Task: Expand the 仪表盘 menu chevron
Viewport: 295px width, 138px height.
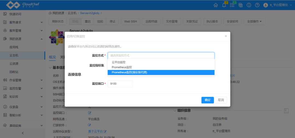Action: (x=42, y=107)
